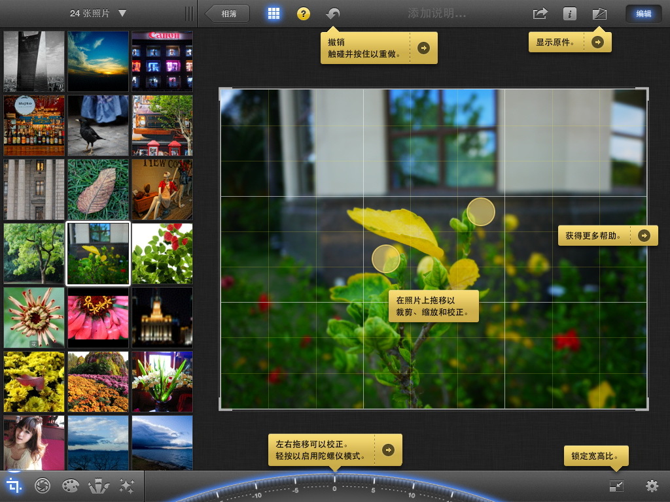The width and height of the screenshot is (670, 502).
Task: Open the special effects tool
Action: [126, 486]
